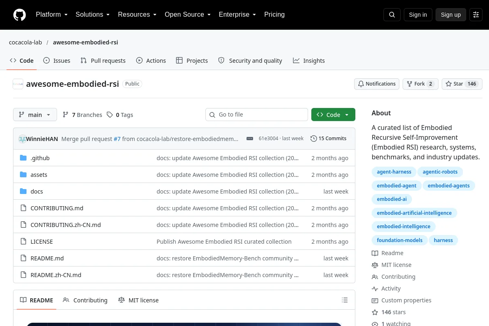
Task: Open README.md file
Action: 47,258
